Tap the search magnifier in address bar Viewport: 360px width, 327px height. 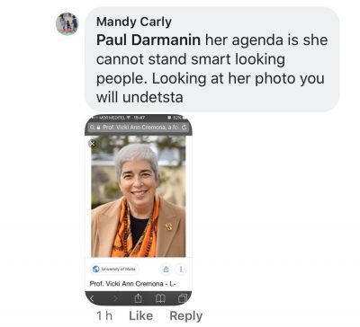(94, 128)
